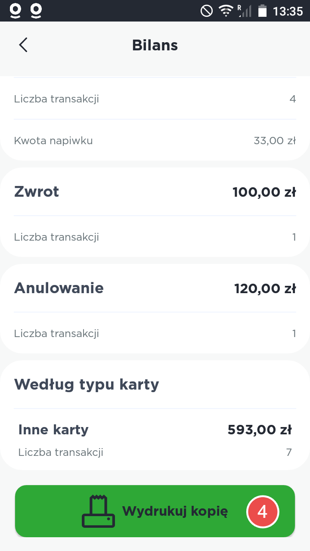Tap the Bilans screen title
The height and width of the screenshot is (551, 310).
tap(155, 45)
